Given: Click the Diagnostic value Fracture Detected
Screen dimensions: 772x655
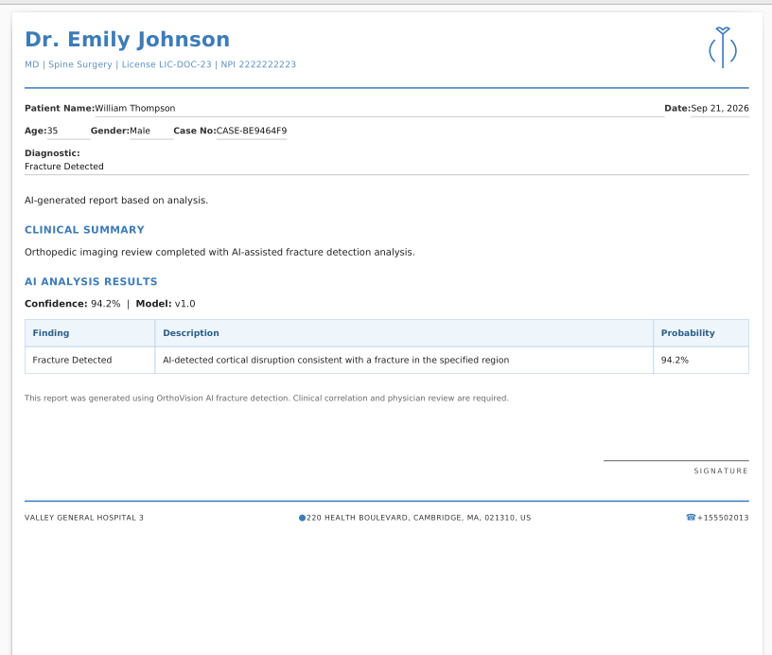Looking at the screenshot, I should pyautogui.click(x=64, y=167).
